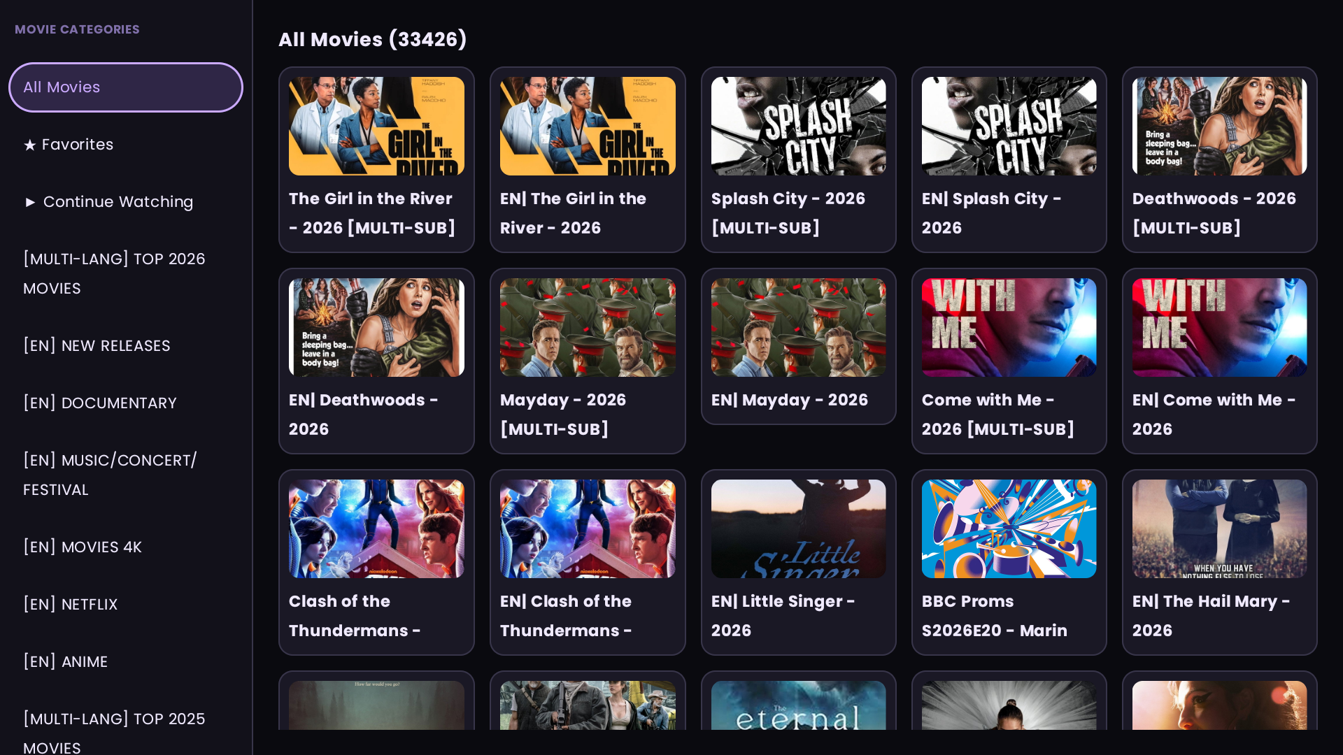Image resolution: width=1343 pixels, height=755 pixels.
Task: Click title 'Come with Me - 2026 [MULTI-SUB]'
Action: tap(998, 415)
